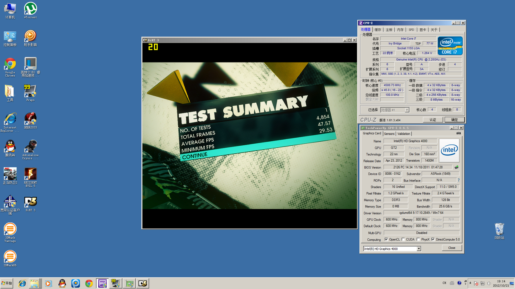Click TOTAL FRAMES value 4,854
This screenshot has height=289, width=515.
point(323,117)
